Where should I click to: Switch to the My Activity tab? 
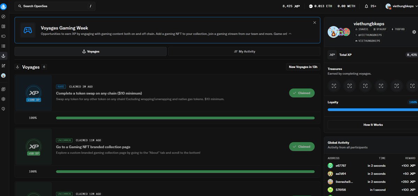[x=244, y=51]
